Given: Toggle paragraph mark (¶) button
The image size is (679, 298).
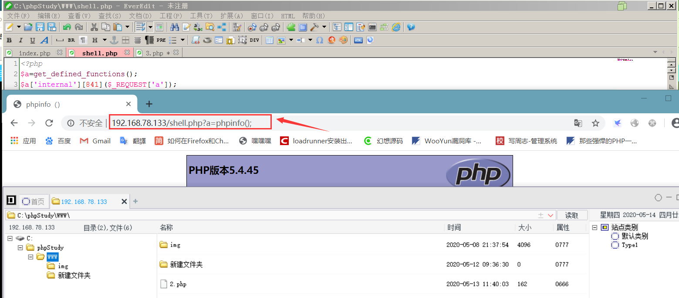Looking at the screenshot, I should [x=83, y=40].
